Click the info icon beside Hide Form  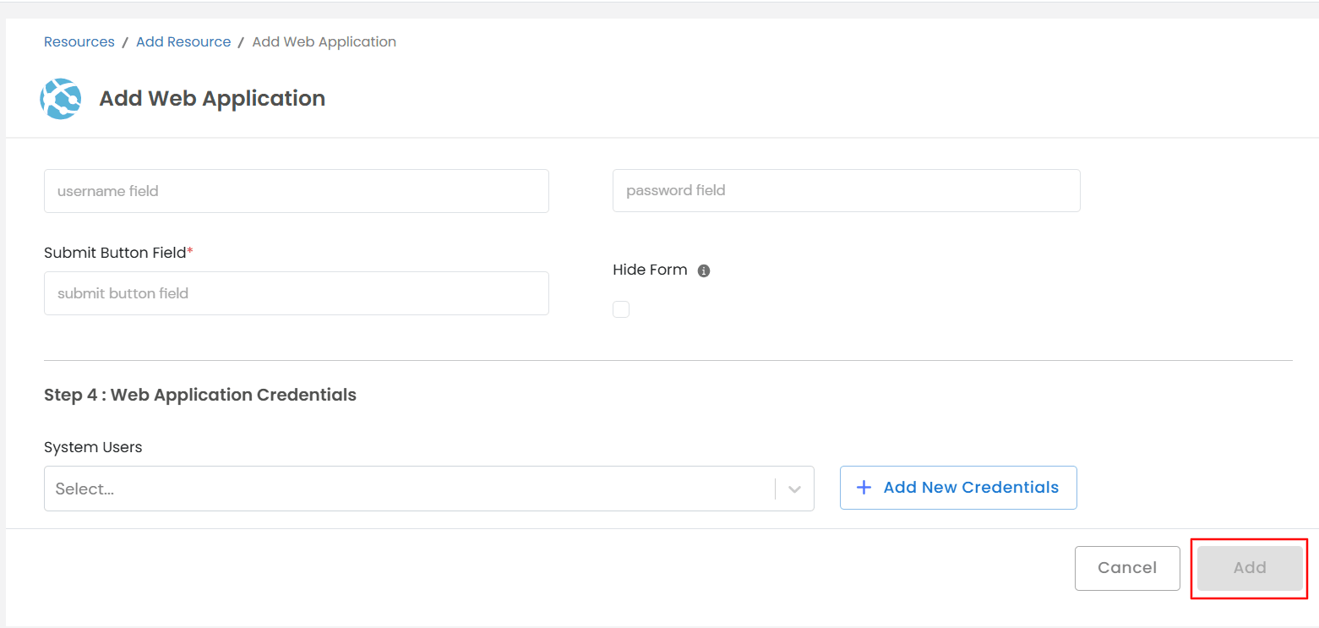(706, 270)
